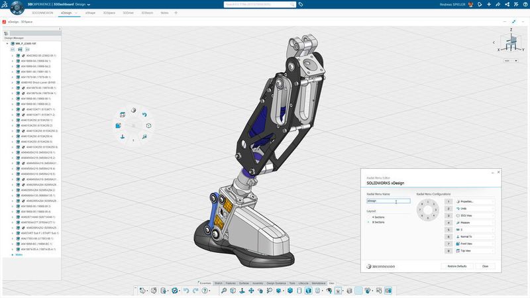Click the Normal To icon in radial menu
530x298 pixels.
(123, 136)
